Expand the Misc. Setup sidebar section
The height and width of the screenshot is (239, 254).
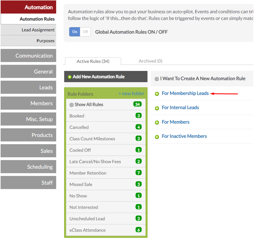tap(29, 119)
